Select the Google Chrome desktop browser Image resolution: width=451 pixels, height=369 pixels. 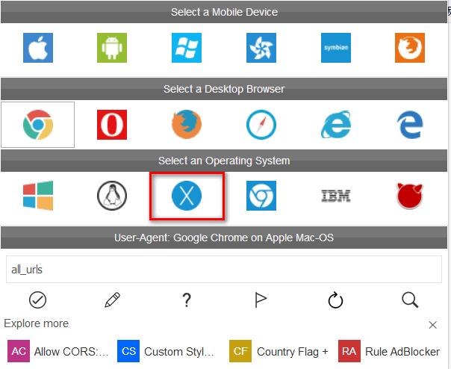point(37,125)
